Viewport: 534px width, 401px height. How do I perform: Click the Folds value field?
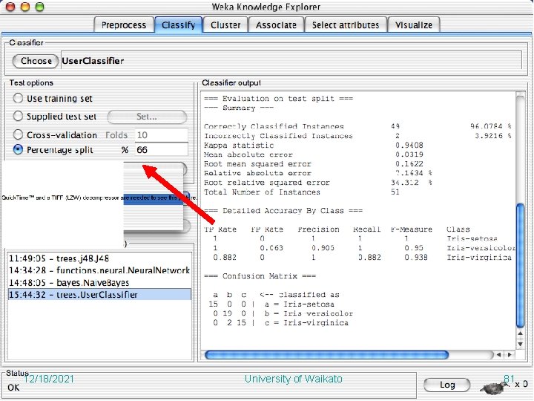(x=162, y=135)
